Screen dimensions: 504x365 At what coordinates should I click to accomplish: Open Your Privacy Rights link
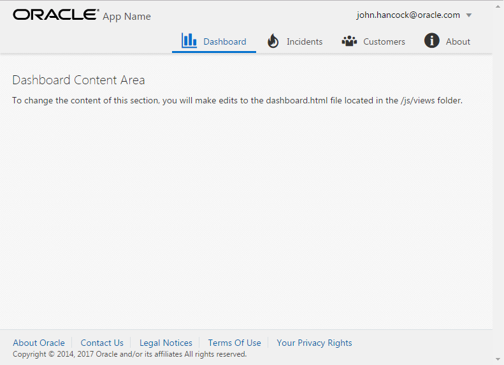[x=314, y=343]
